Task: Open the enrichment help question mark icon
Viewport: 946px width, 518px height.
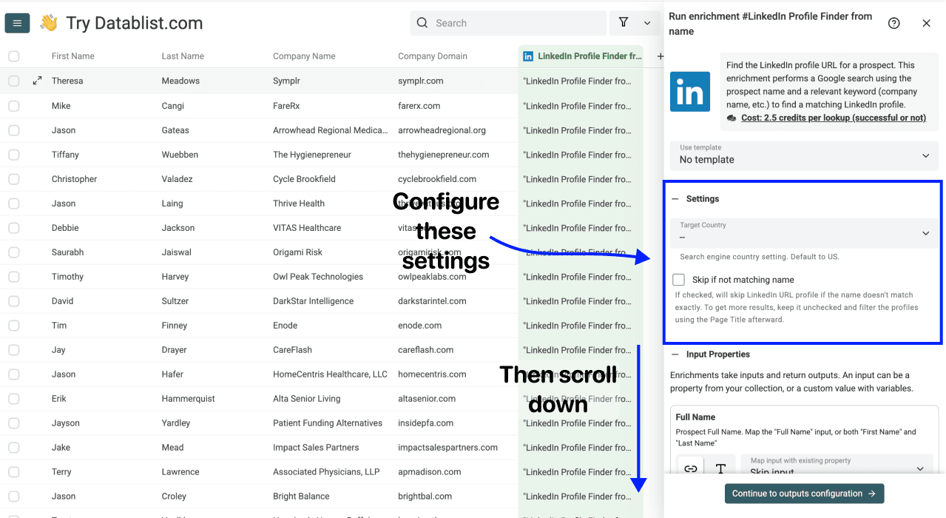Action: (x=893, y=23)
